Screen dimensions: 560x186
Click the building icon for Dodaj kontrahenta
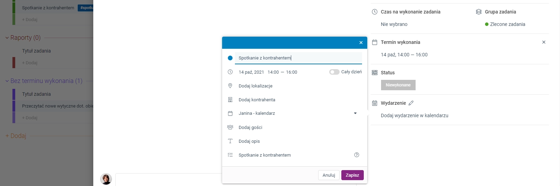(230, 100)
